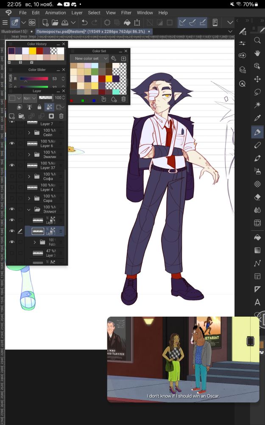This screenshot has width=265, height=425.
Task: Click Transform icon in command bar
Action: [137, 23]
